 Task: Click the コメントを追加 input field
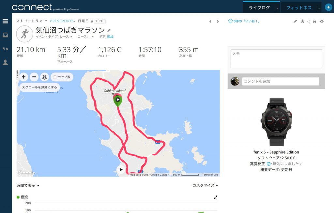[x=281, y=81]
